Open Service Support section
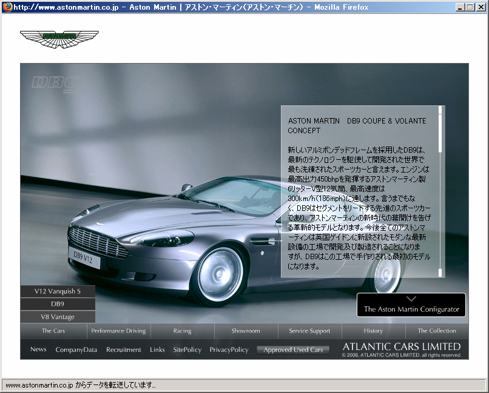 click(x=309, y=331)
